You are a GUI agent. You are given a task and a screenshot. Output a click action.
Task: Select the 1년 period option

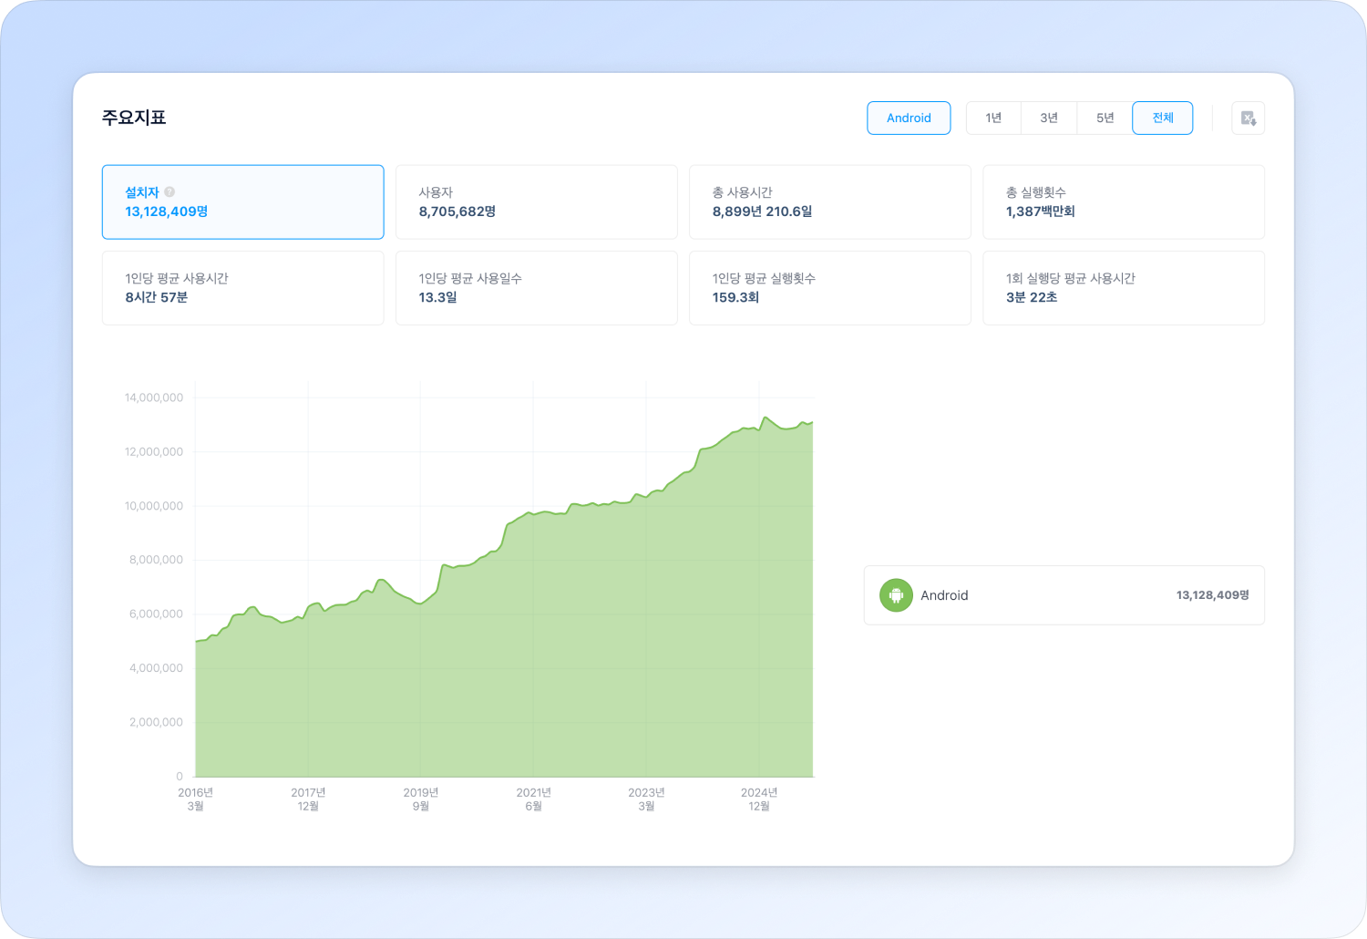(993, 119)
